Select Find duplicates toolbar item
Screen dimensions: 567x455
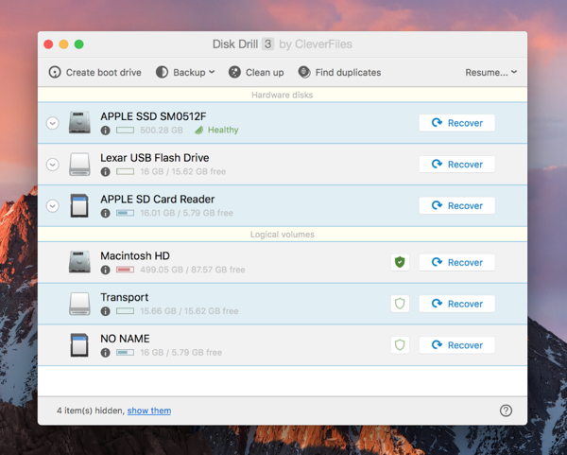(x=339, y=73)
